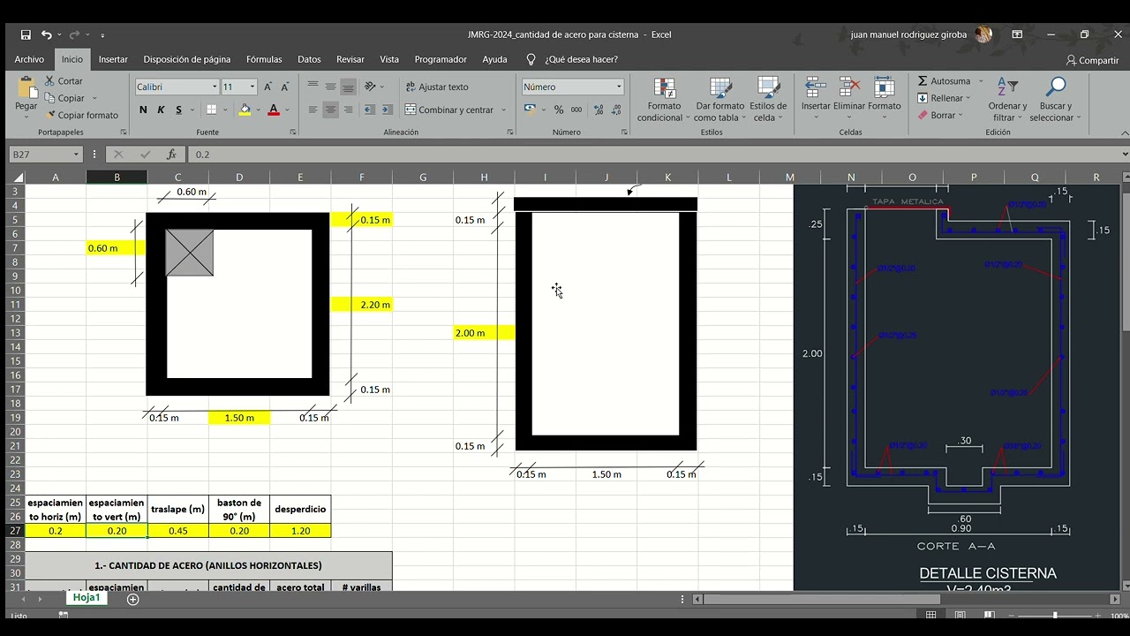Collapse the ribbon with the caret

click(1124, 132)
